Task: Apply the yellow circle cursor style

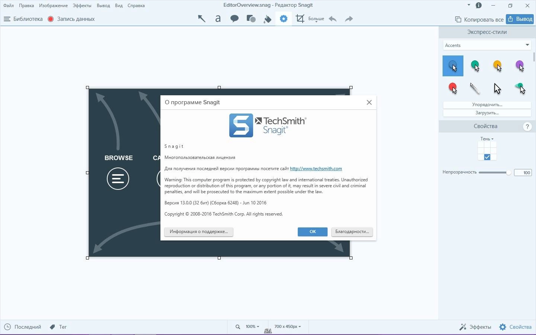Action: (498, 66)
